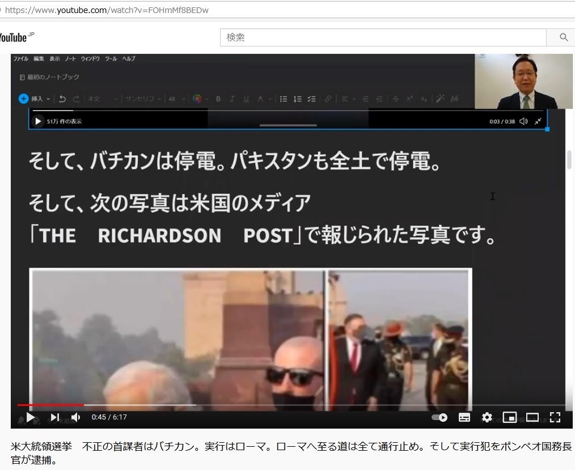Skip to the next video
Screen dimensions: 575x470
point(54,417)
